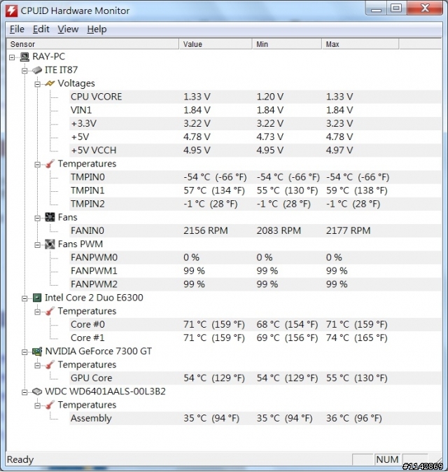Click the 2156 RPM fan value
Viewport: 448px width, 472px height.
coord(206,230)
